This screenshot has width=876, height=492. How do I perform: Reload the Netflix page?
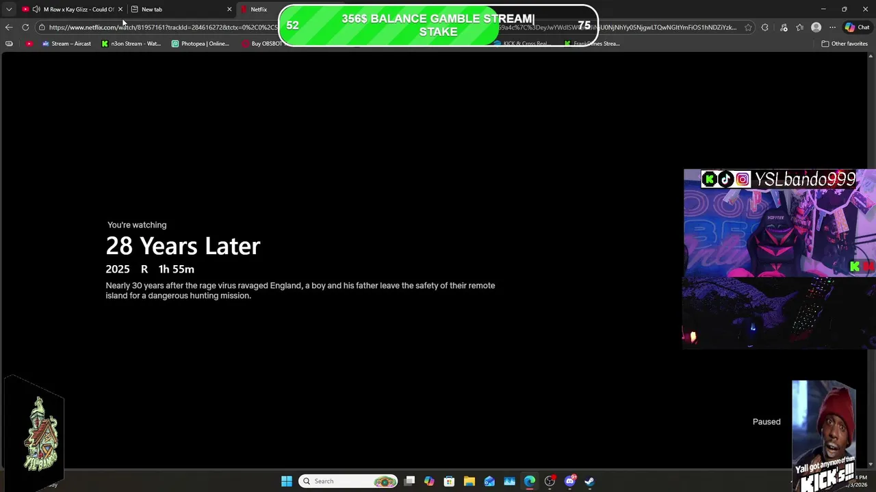tap(25, 27)
